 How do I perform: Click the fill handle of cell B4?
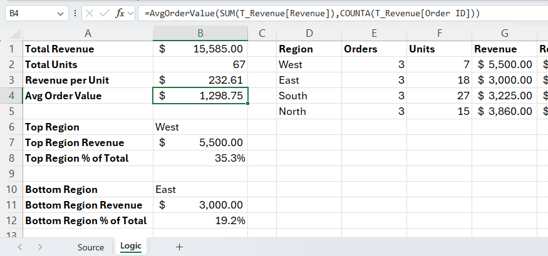[248, 104]
